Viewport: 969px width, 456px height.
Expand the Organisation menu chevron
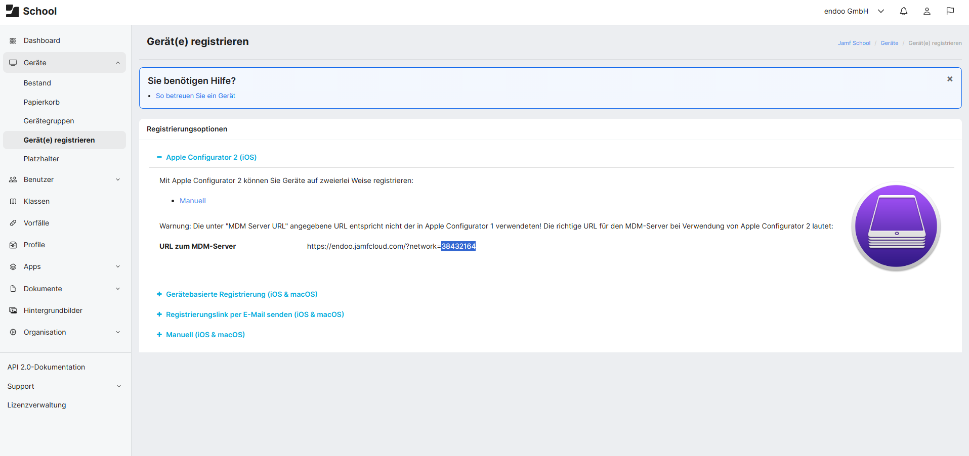(118, 332)
